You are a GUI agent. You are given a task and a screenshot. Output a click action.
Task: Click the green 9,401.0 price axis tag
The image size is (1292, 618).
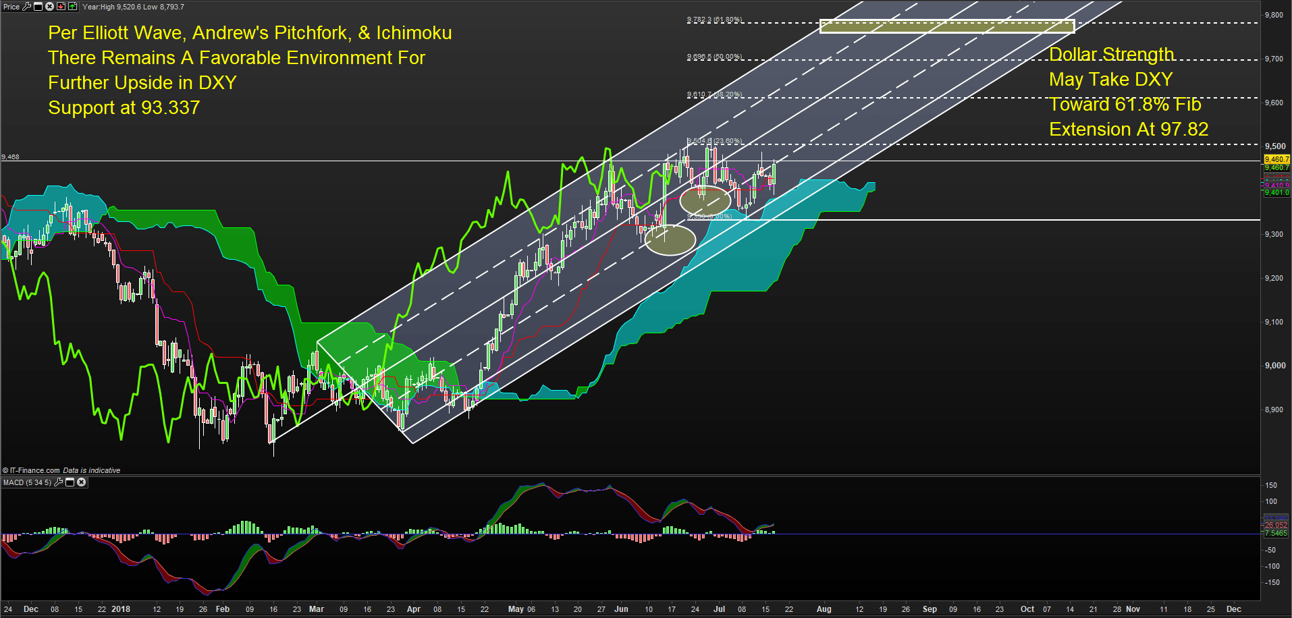(1276, 192)
